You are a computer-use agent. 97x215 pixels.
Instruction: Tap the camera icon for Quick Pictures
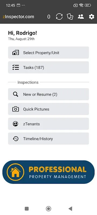(x=16, y=109)
